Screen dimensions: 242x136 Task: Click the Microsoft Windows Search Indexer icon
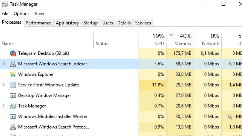(13, 64)
